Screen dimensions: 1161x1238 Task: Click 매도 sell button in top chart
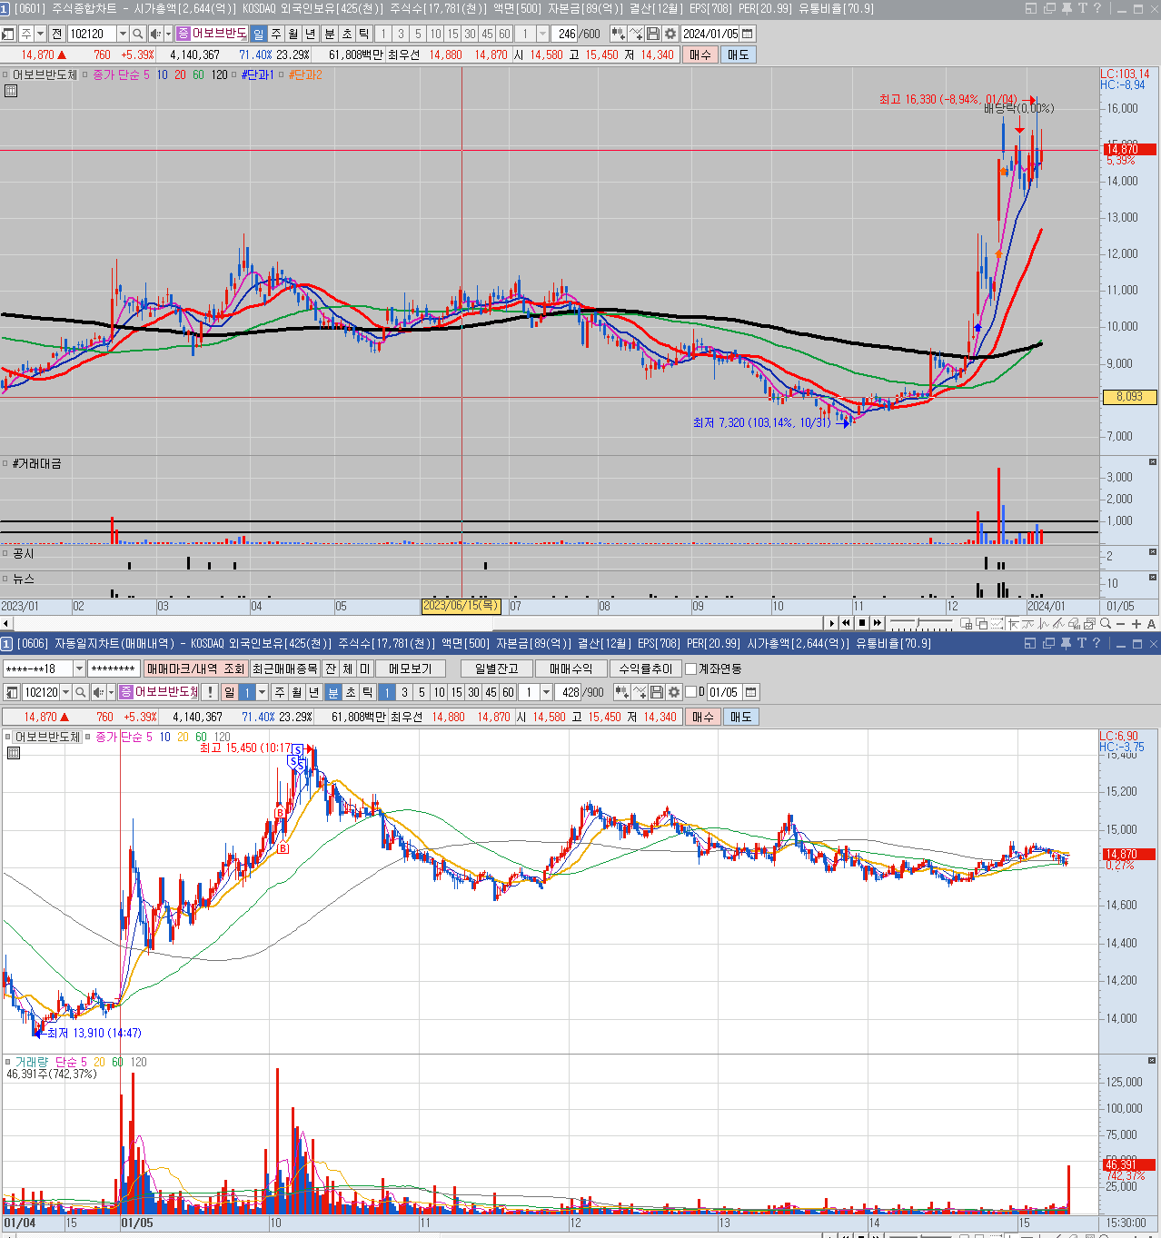pyautogui.click(x=739, y=54)
